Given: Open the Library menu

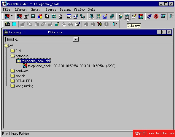Looking at the screenshot, I should (x=21, y=10).
